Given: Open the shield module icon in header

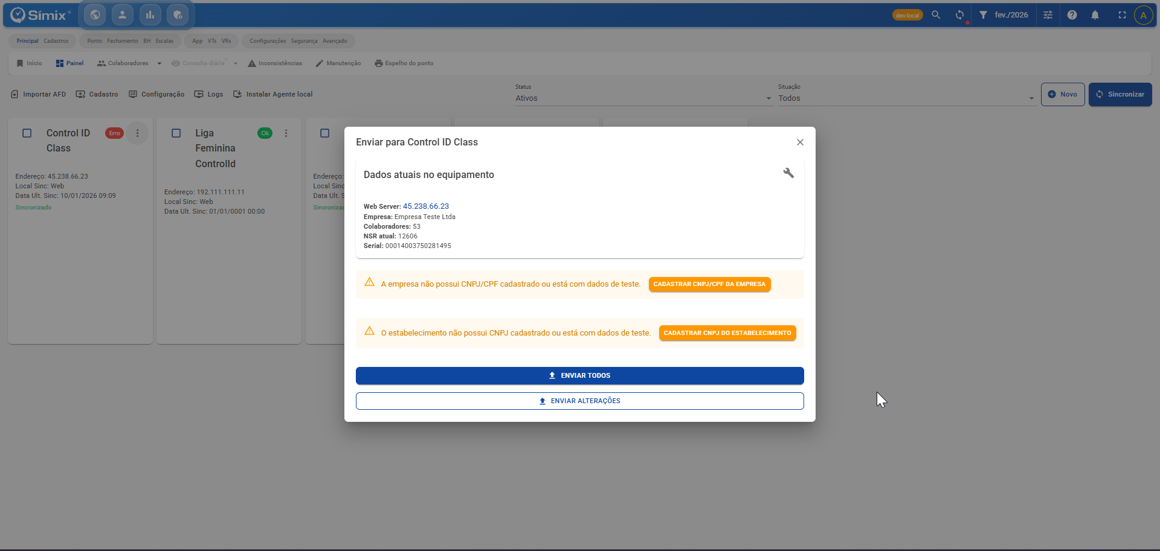Looking at the screenshot, I should [178, 15].
